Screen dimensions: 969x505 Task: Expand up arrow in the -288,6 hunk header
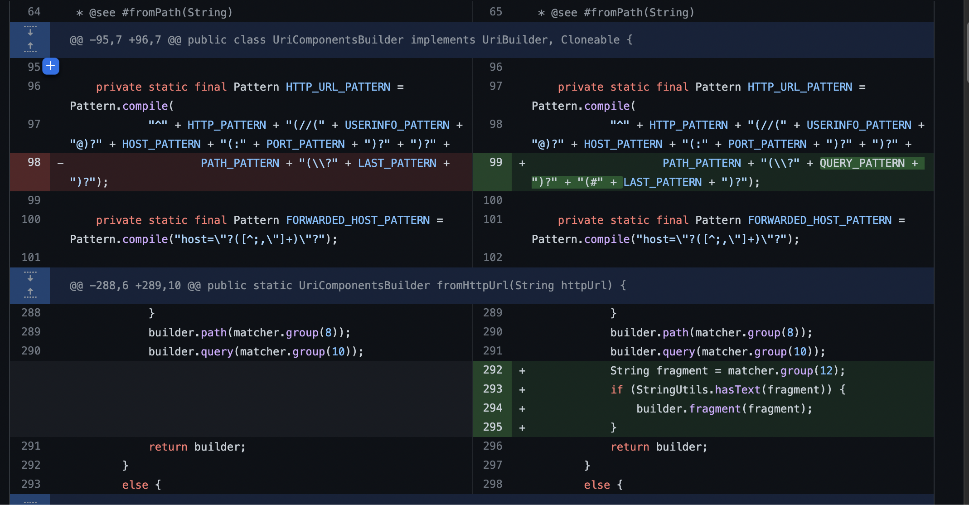coord(30,293)
